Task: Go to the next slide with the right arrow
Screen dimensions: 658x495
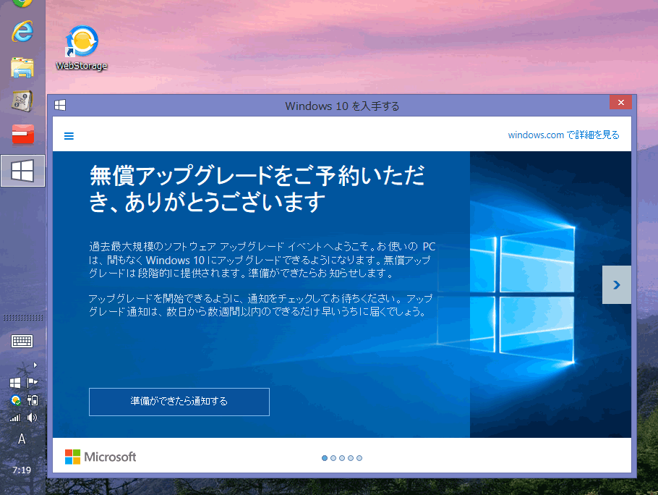Action: 617,284
